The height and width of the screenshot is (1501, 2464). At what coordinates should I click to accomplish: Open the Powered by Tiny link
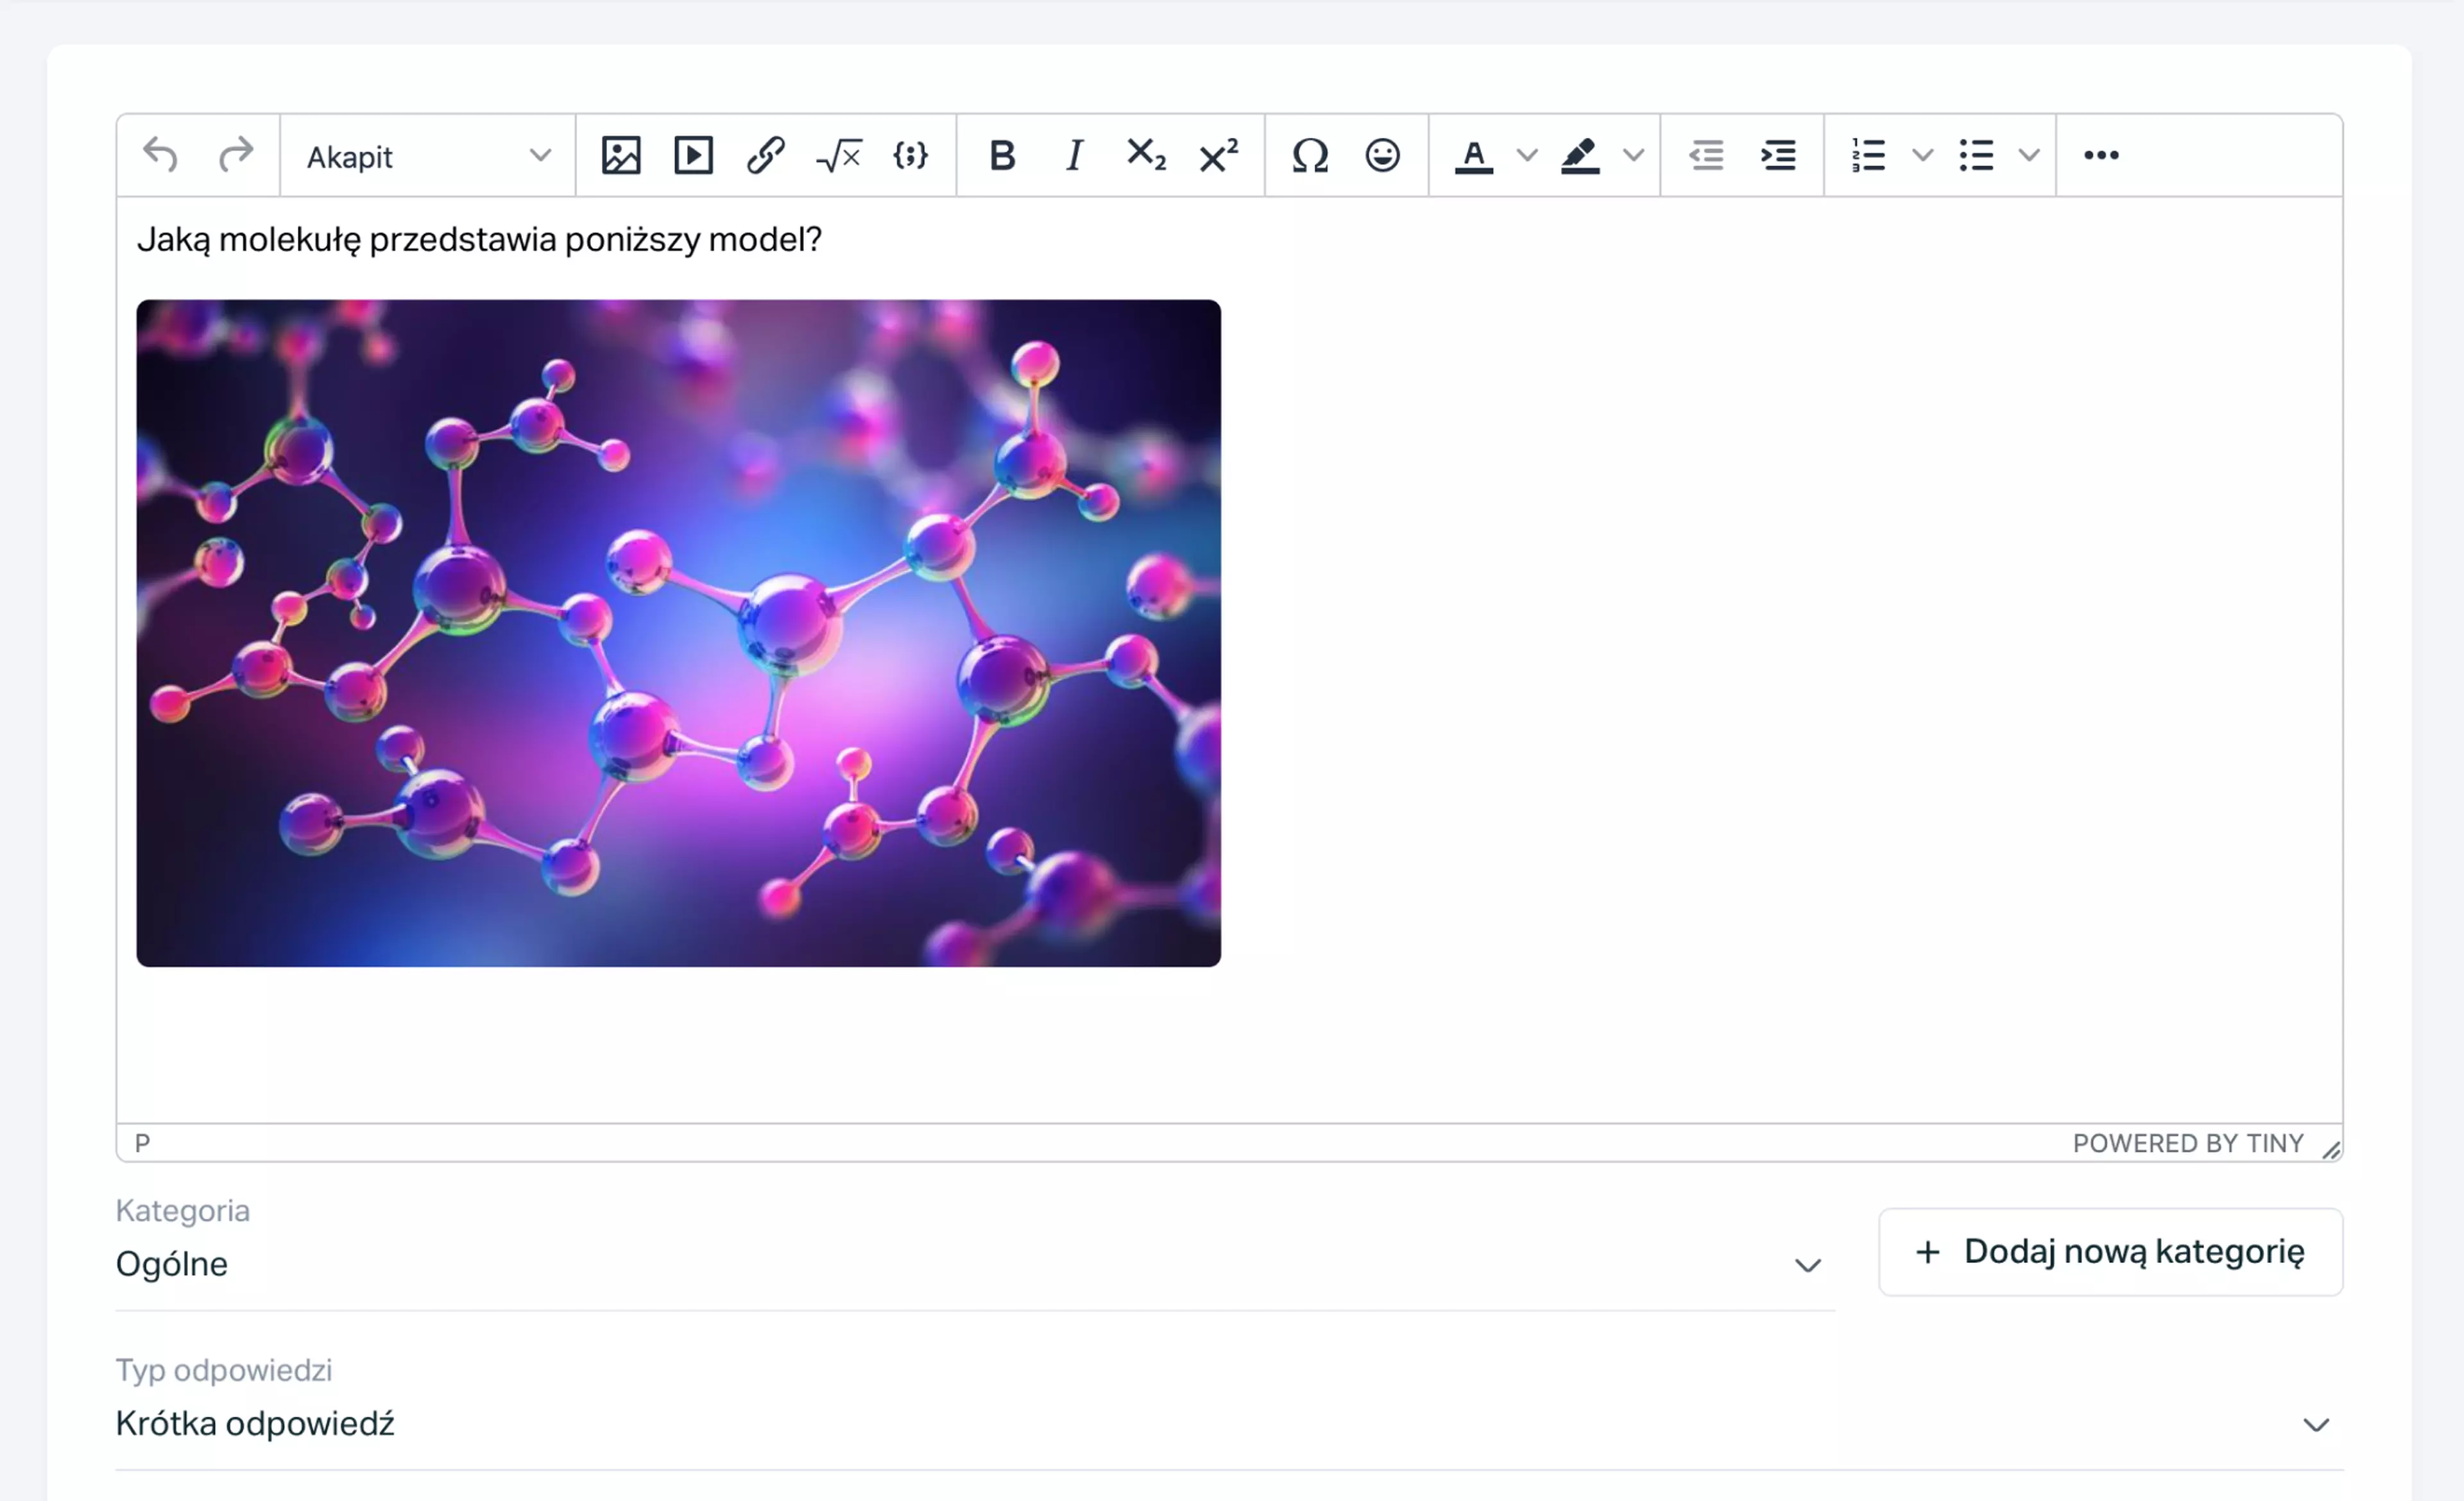[2188, 1143]
